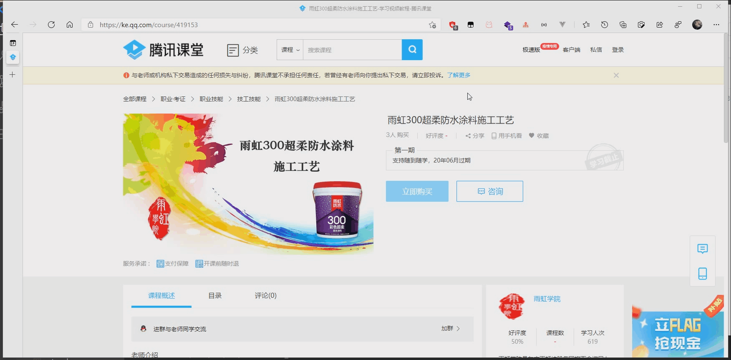Click the 立FLAG 抢现金 promo banner

coord(678,327)
